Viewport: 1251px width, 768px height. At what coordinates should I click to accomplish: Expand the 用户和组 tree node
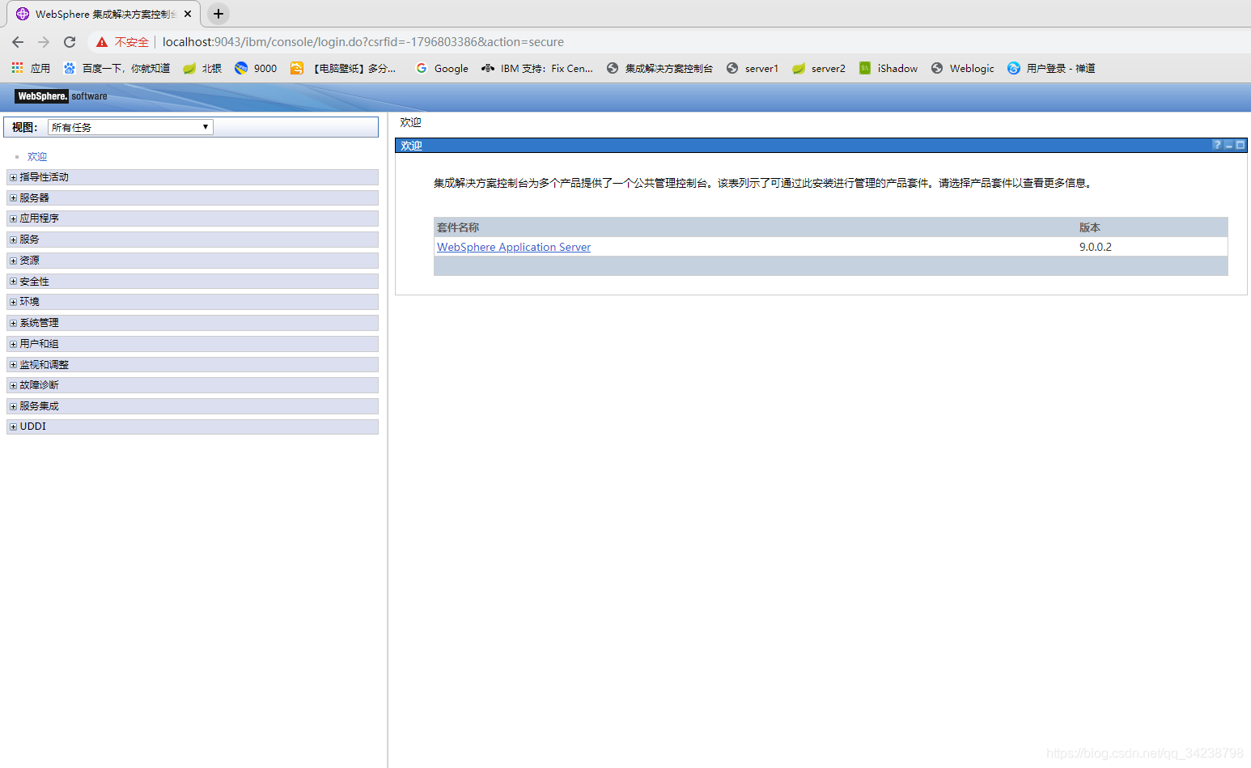13,344
